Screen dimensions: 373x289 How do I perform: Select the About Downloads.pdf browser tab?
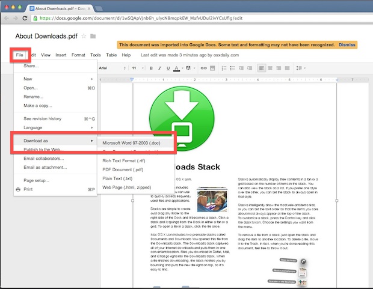click(x=60, y=8)
